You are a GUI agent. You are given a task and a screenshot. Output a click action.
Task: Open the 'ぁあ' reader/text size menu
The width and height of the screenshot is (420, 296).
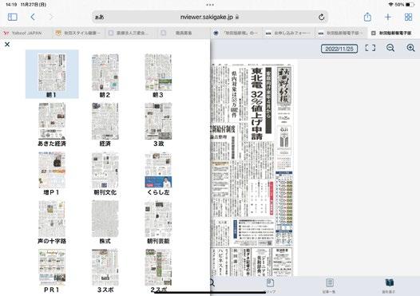point(99,18)
